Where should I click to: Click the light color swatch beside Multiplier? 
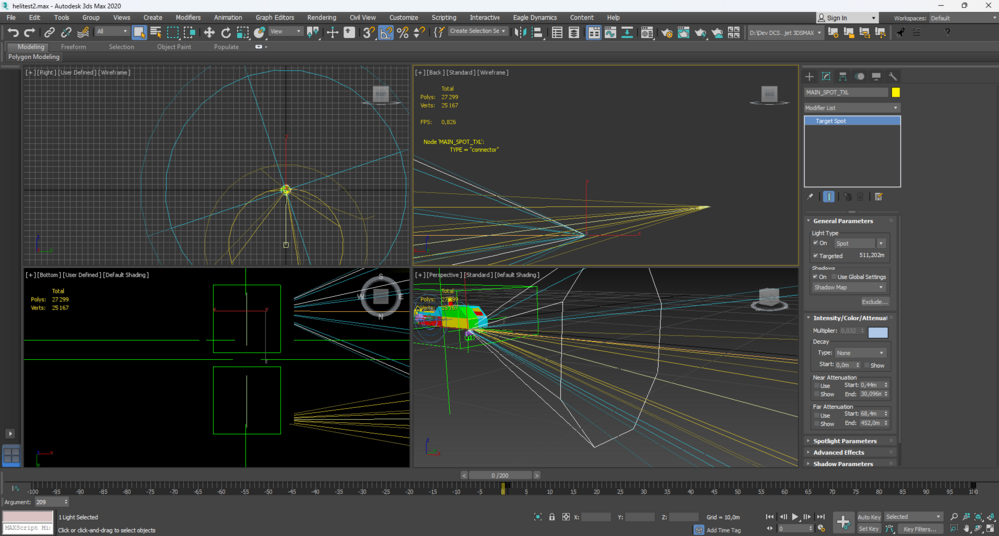(877, 331)
